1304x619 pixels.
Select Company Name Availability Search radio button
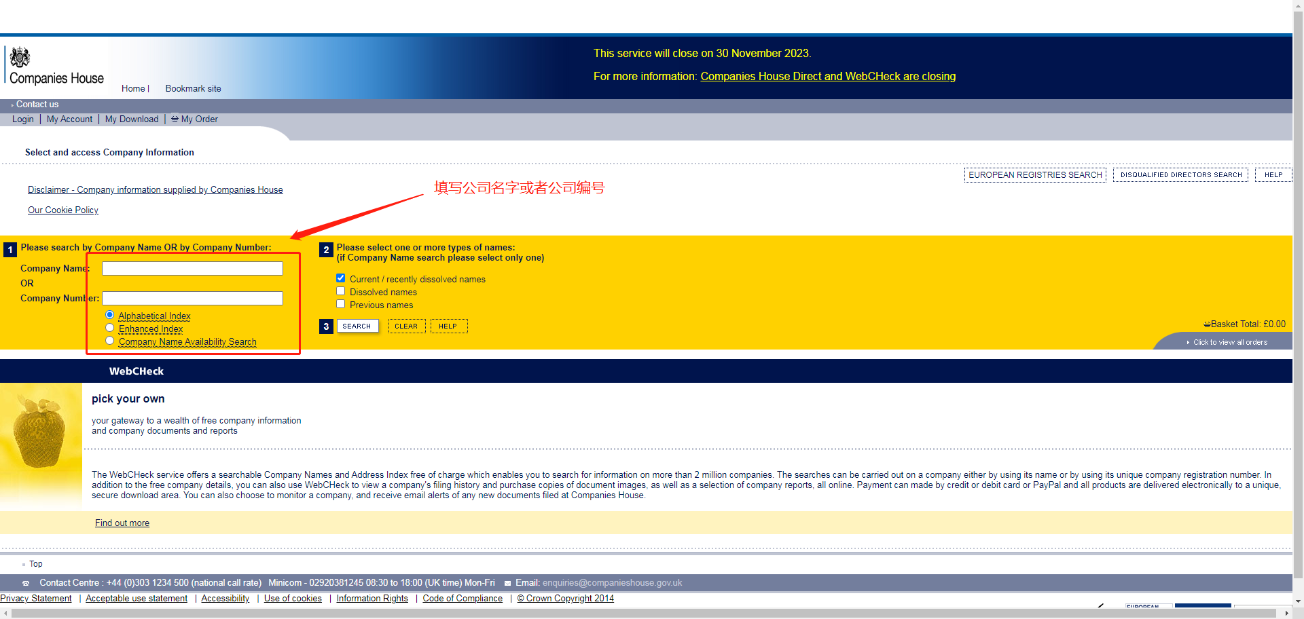pyautogui.click(x=109, y=341)
